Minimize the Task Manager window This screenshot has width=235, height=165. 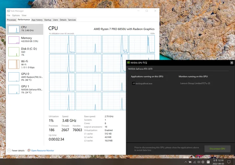click(x=138, y=11)
